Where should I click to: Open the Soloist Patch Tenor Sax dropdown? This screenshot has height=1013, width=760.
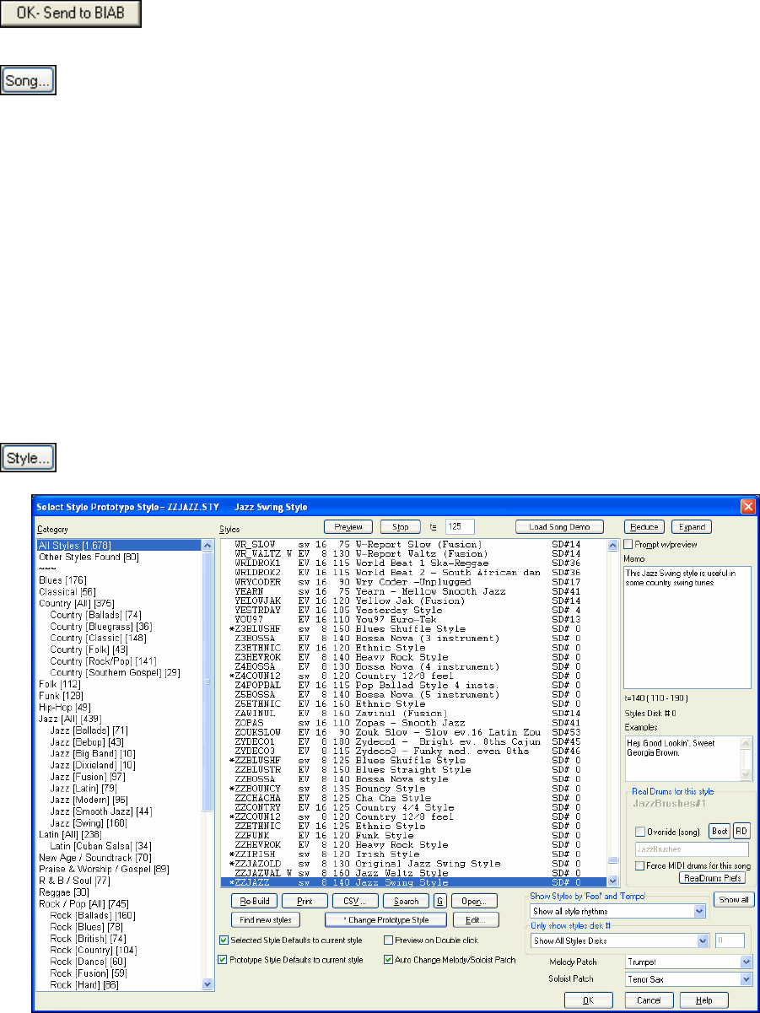tap(688, 979)
